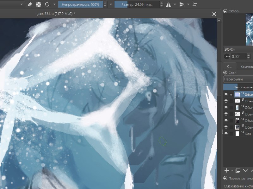Select the Фон layer white thumbnail
253x189 pixels.
[x=237, y=134]
